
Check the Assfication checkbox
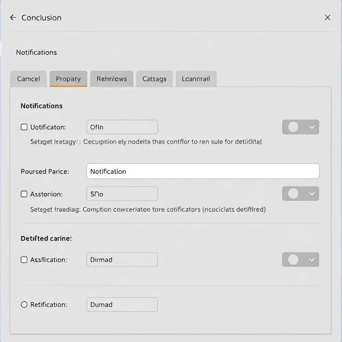24,260
